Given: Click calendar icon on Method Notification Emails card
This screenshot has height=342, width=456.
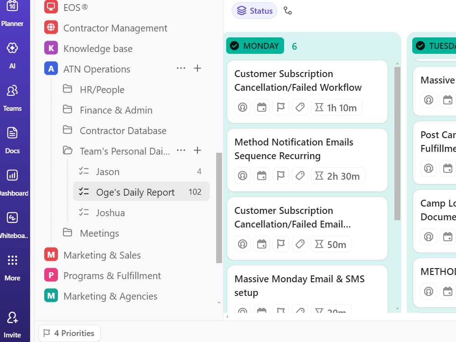Looking at the screenshot, I should (262, 176).
